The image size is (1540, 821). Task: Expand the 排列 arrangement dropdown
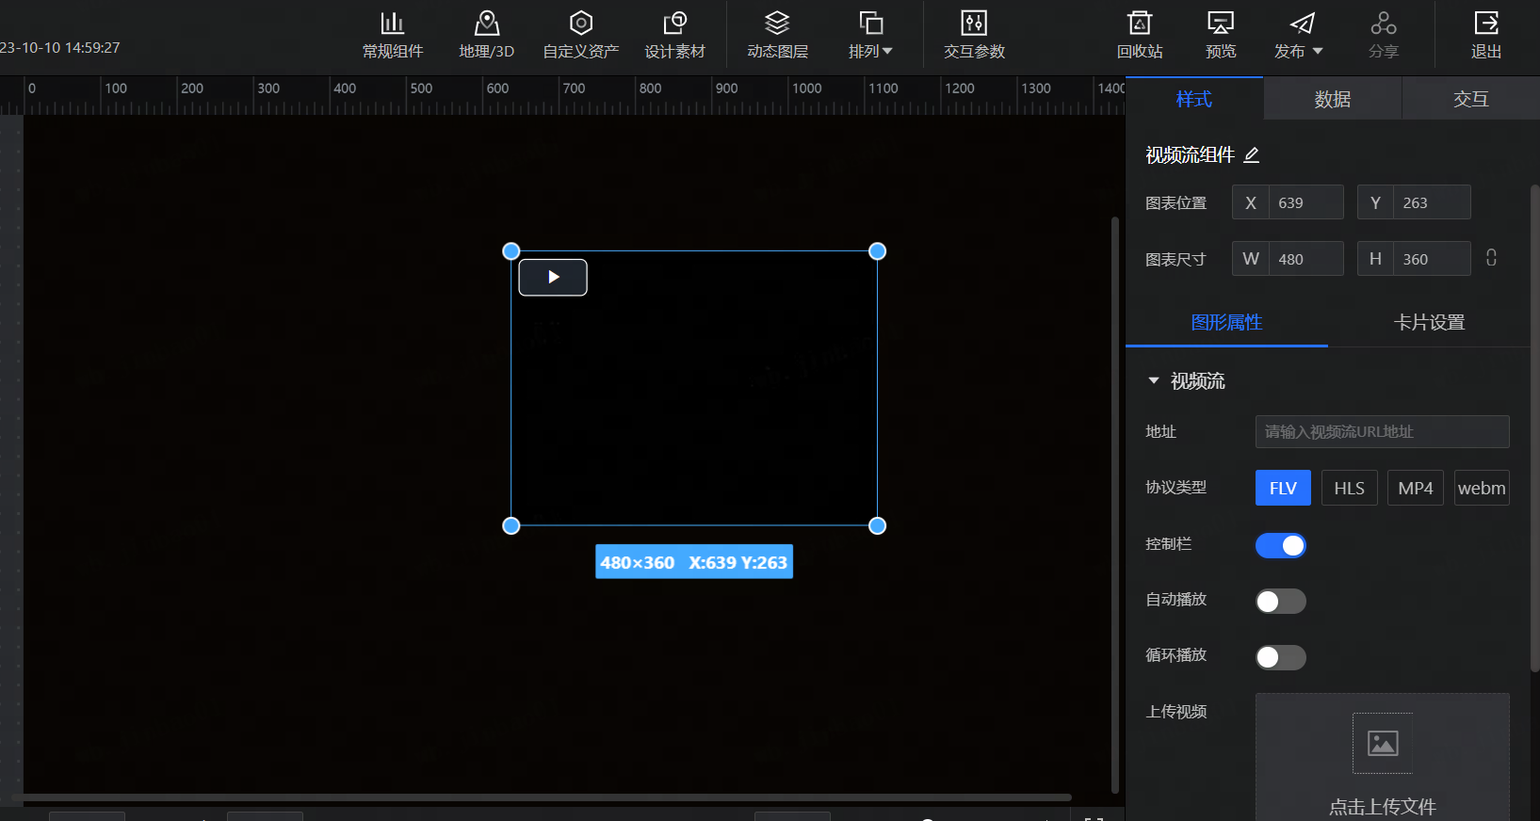pos(870,35)
